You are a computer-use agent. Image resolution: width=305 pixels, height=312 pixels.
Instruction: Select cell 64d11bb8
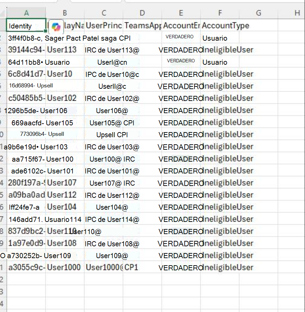26,62
